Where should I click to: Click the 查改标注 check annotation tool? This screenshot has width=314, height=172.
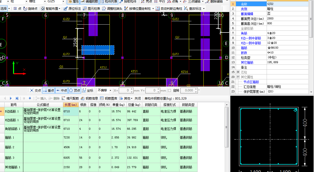193,8
